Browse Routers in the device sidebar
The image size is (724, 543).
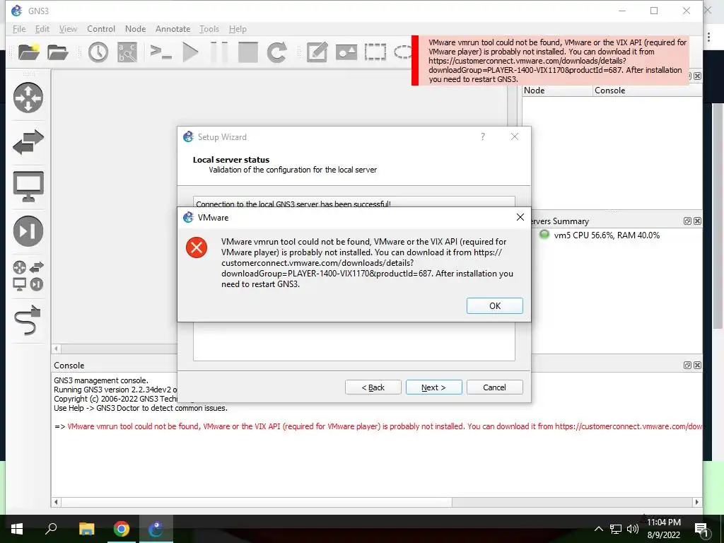(28, 98)
